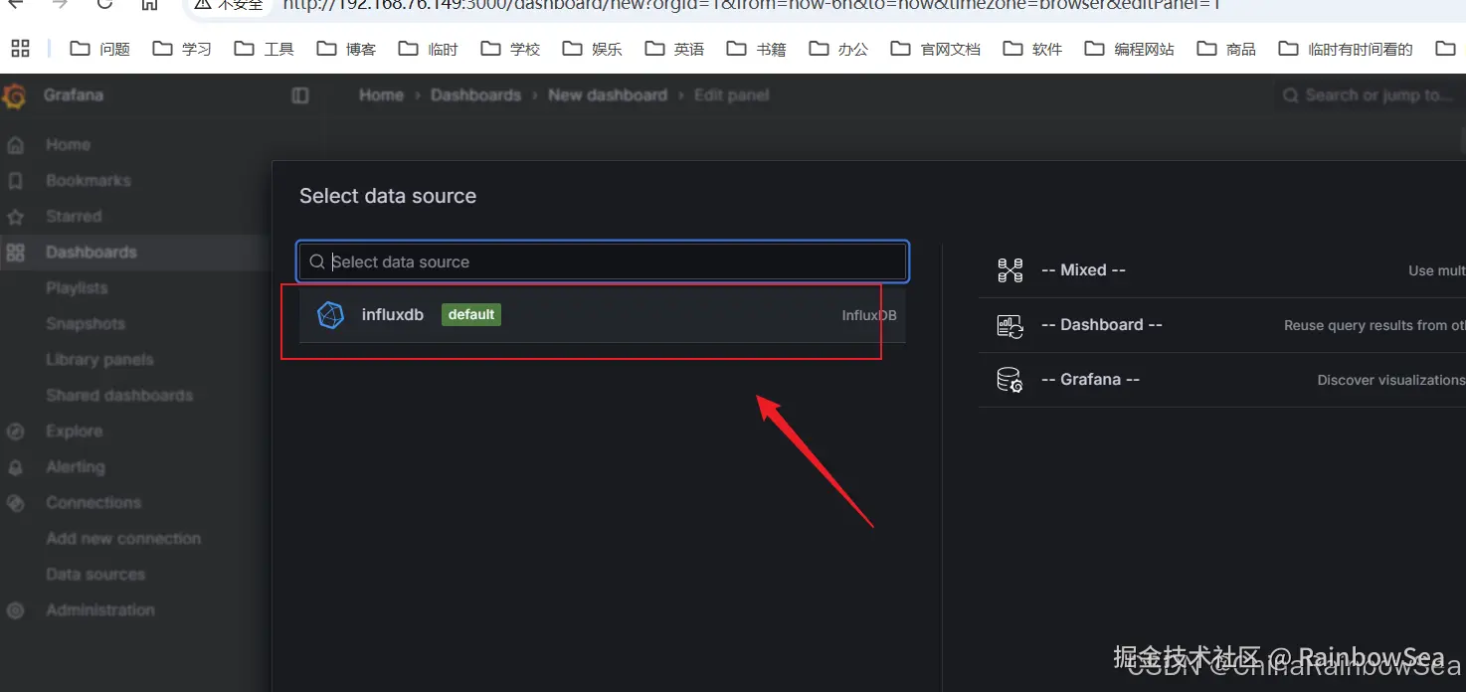Open Home in the sidebar
Screen dimensions: 1466x692
click(68, 144)
